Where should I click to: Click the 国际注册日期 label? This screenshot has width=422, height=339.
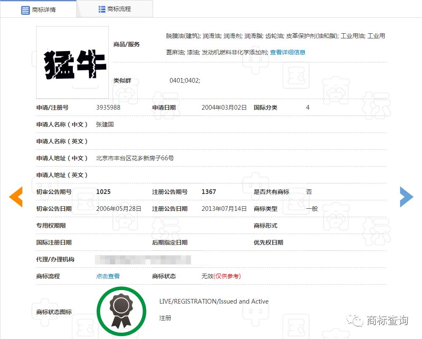point(54,242)
